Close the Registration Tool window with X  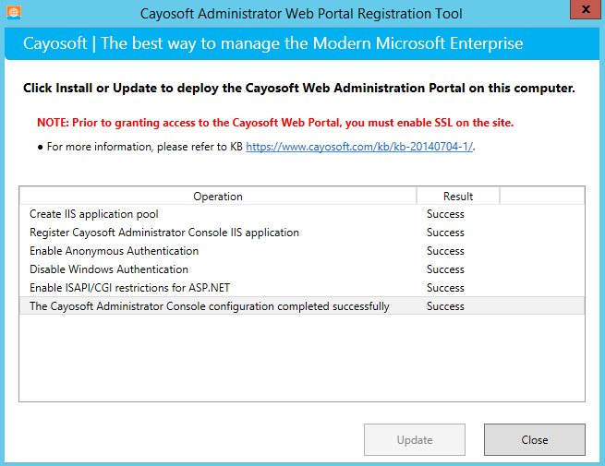pyautogui.click(x=586, y=9)
